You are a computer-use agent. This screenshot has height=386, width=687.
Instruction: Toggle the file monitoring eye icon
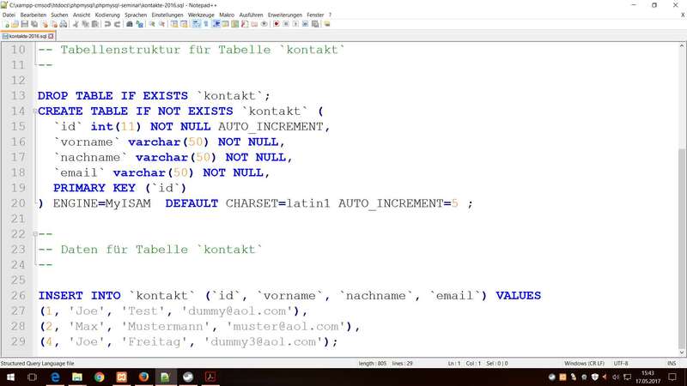[x=264, y=24]
